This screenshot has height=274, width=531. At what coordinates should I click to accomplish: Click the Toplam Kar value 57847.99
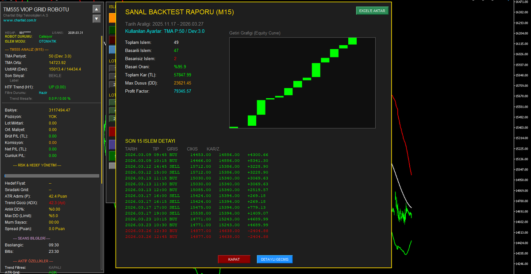(182, 75)
